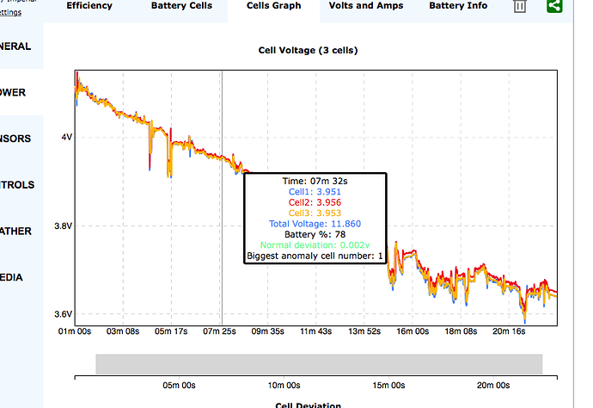
Task: Open the Controls sidebar section
Action: [x=17, y=185]
